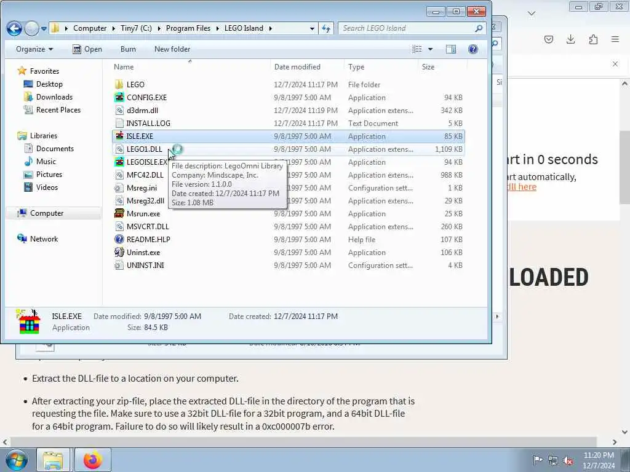
Task: Open Firefox downloads arrow icon
Action: [570, 39]
